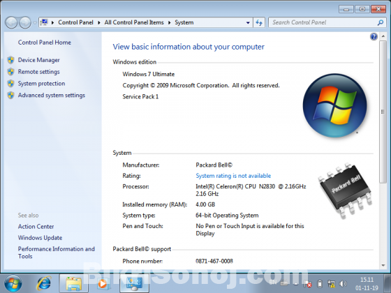Click Control Panel in the breadcrumb
Image resolution: width=391 pixels, height=293 pixels.
coord(75,22)
